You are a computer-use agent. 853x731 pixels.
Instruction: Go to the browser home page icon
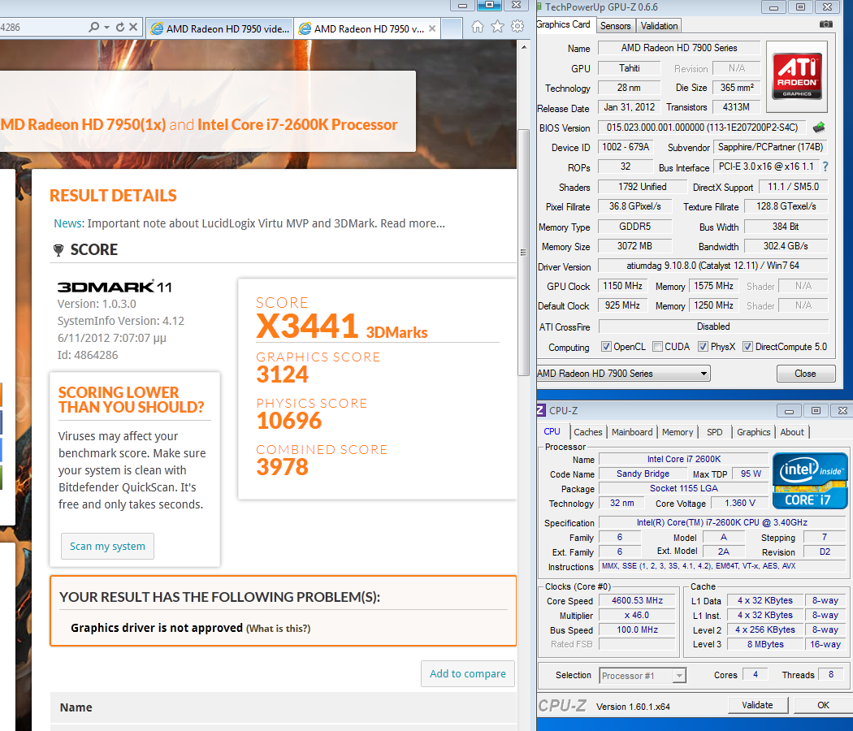pyautogui.click(x=477, y=27)
